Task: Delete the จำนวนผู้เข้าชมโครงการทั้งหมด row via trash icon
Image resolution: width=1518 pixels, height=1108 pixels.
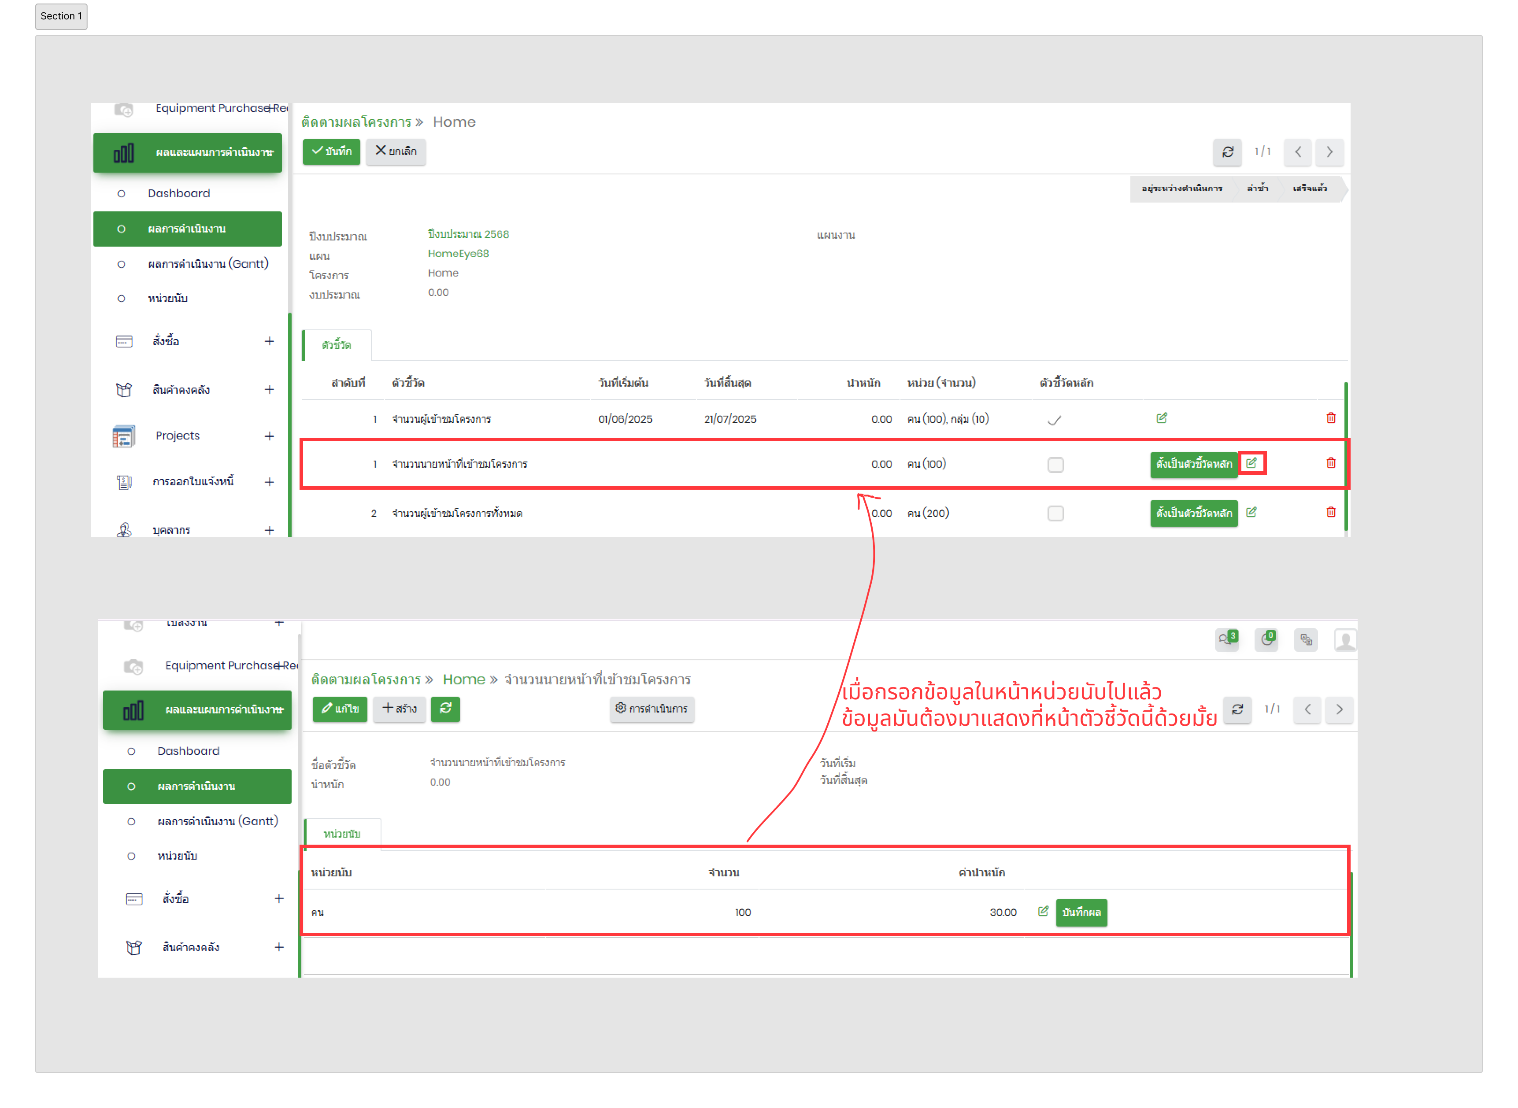Action: click(x=1331, y=513)
